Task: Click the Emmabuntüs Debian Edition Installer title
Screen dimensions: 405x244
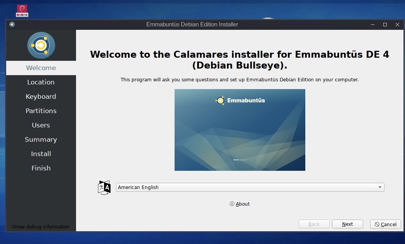Action: (192, 24)
